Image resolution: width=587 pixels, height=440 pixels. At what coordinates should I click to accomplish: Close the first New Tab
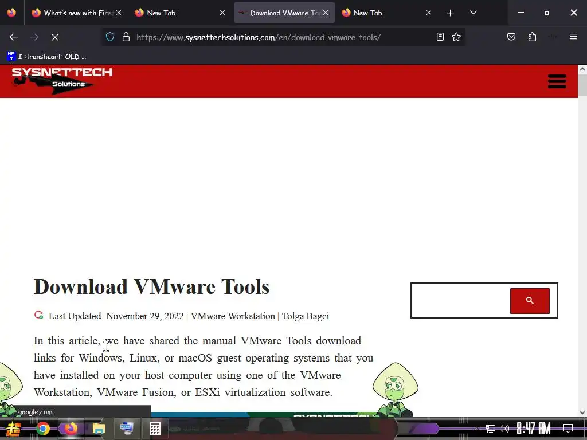pyautogui.click(x=222, y=13)
